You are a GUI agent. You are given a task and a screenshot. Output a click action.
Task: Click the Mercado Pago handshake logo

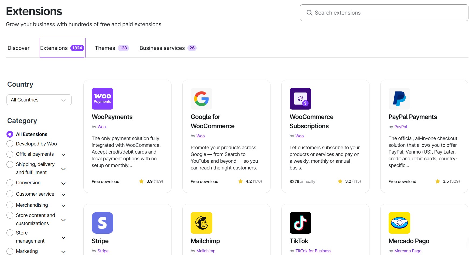click(x=399, y=223)
